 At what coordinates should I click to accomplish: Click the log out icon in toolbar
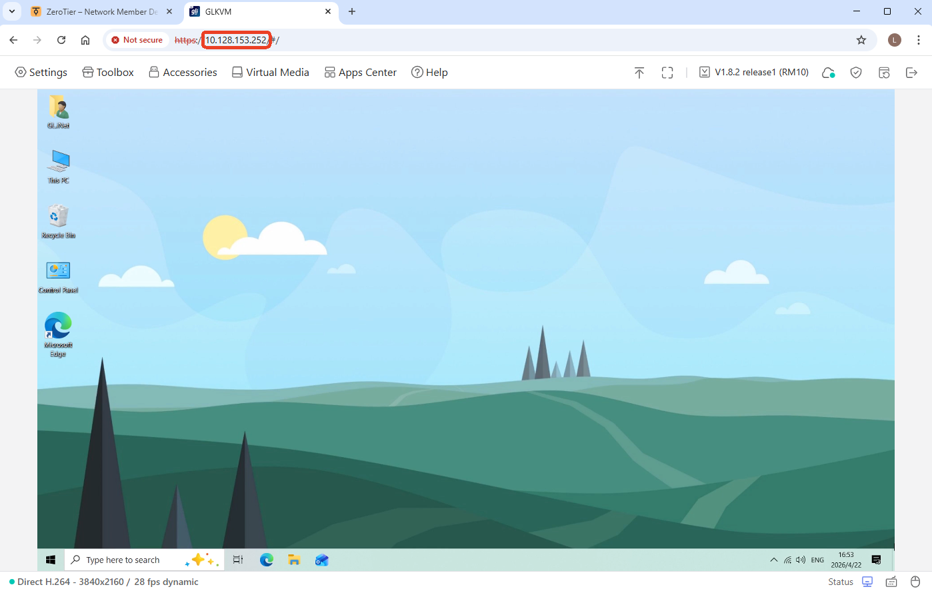click(912, 73)
